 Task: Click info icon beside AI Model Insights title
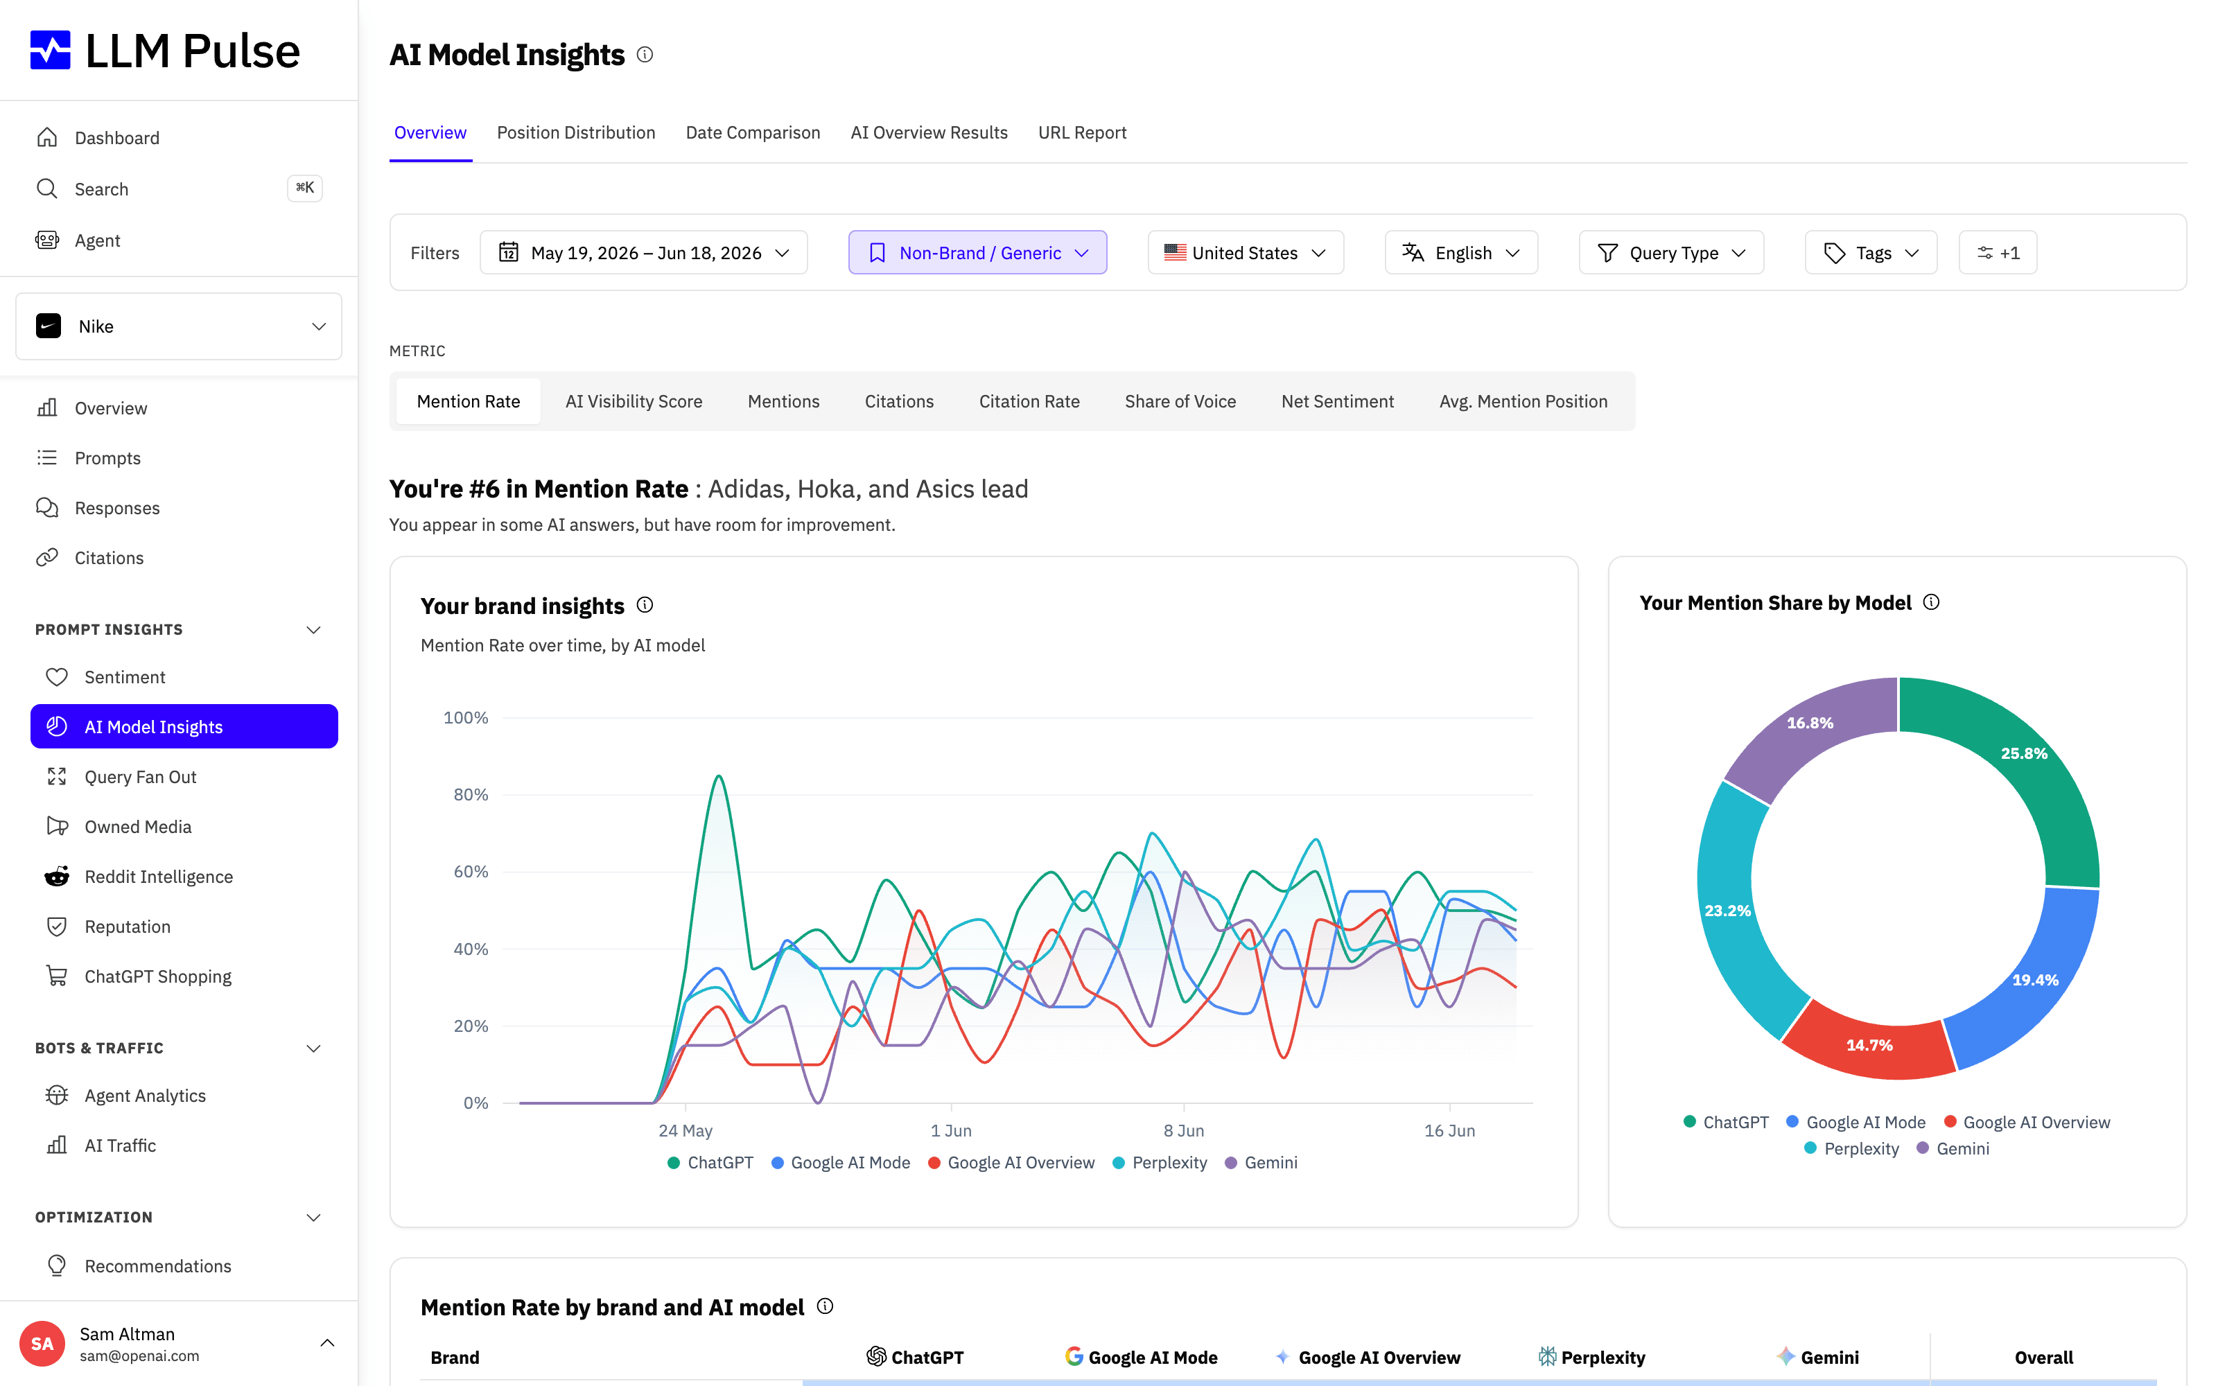tap(645, 55)
